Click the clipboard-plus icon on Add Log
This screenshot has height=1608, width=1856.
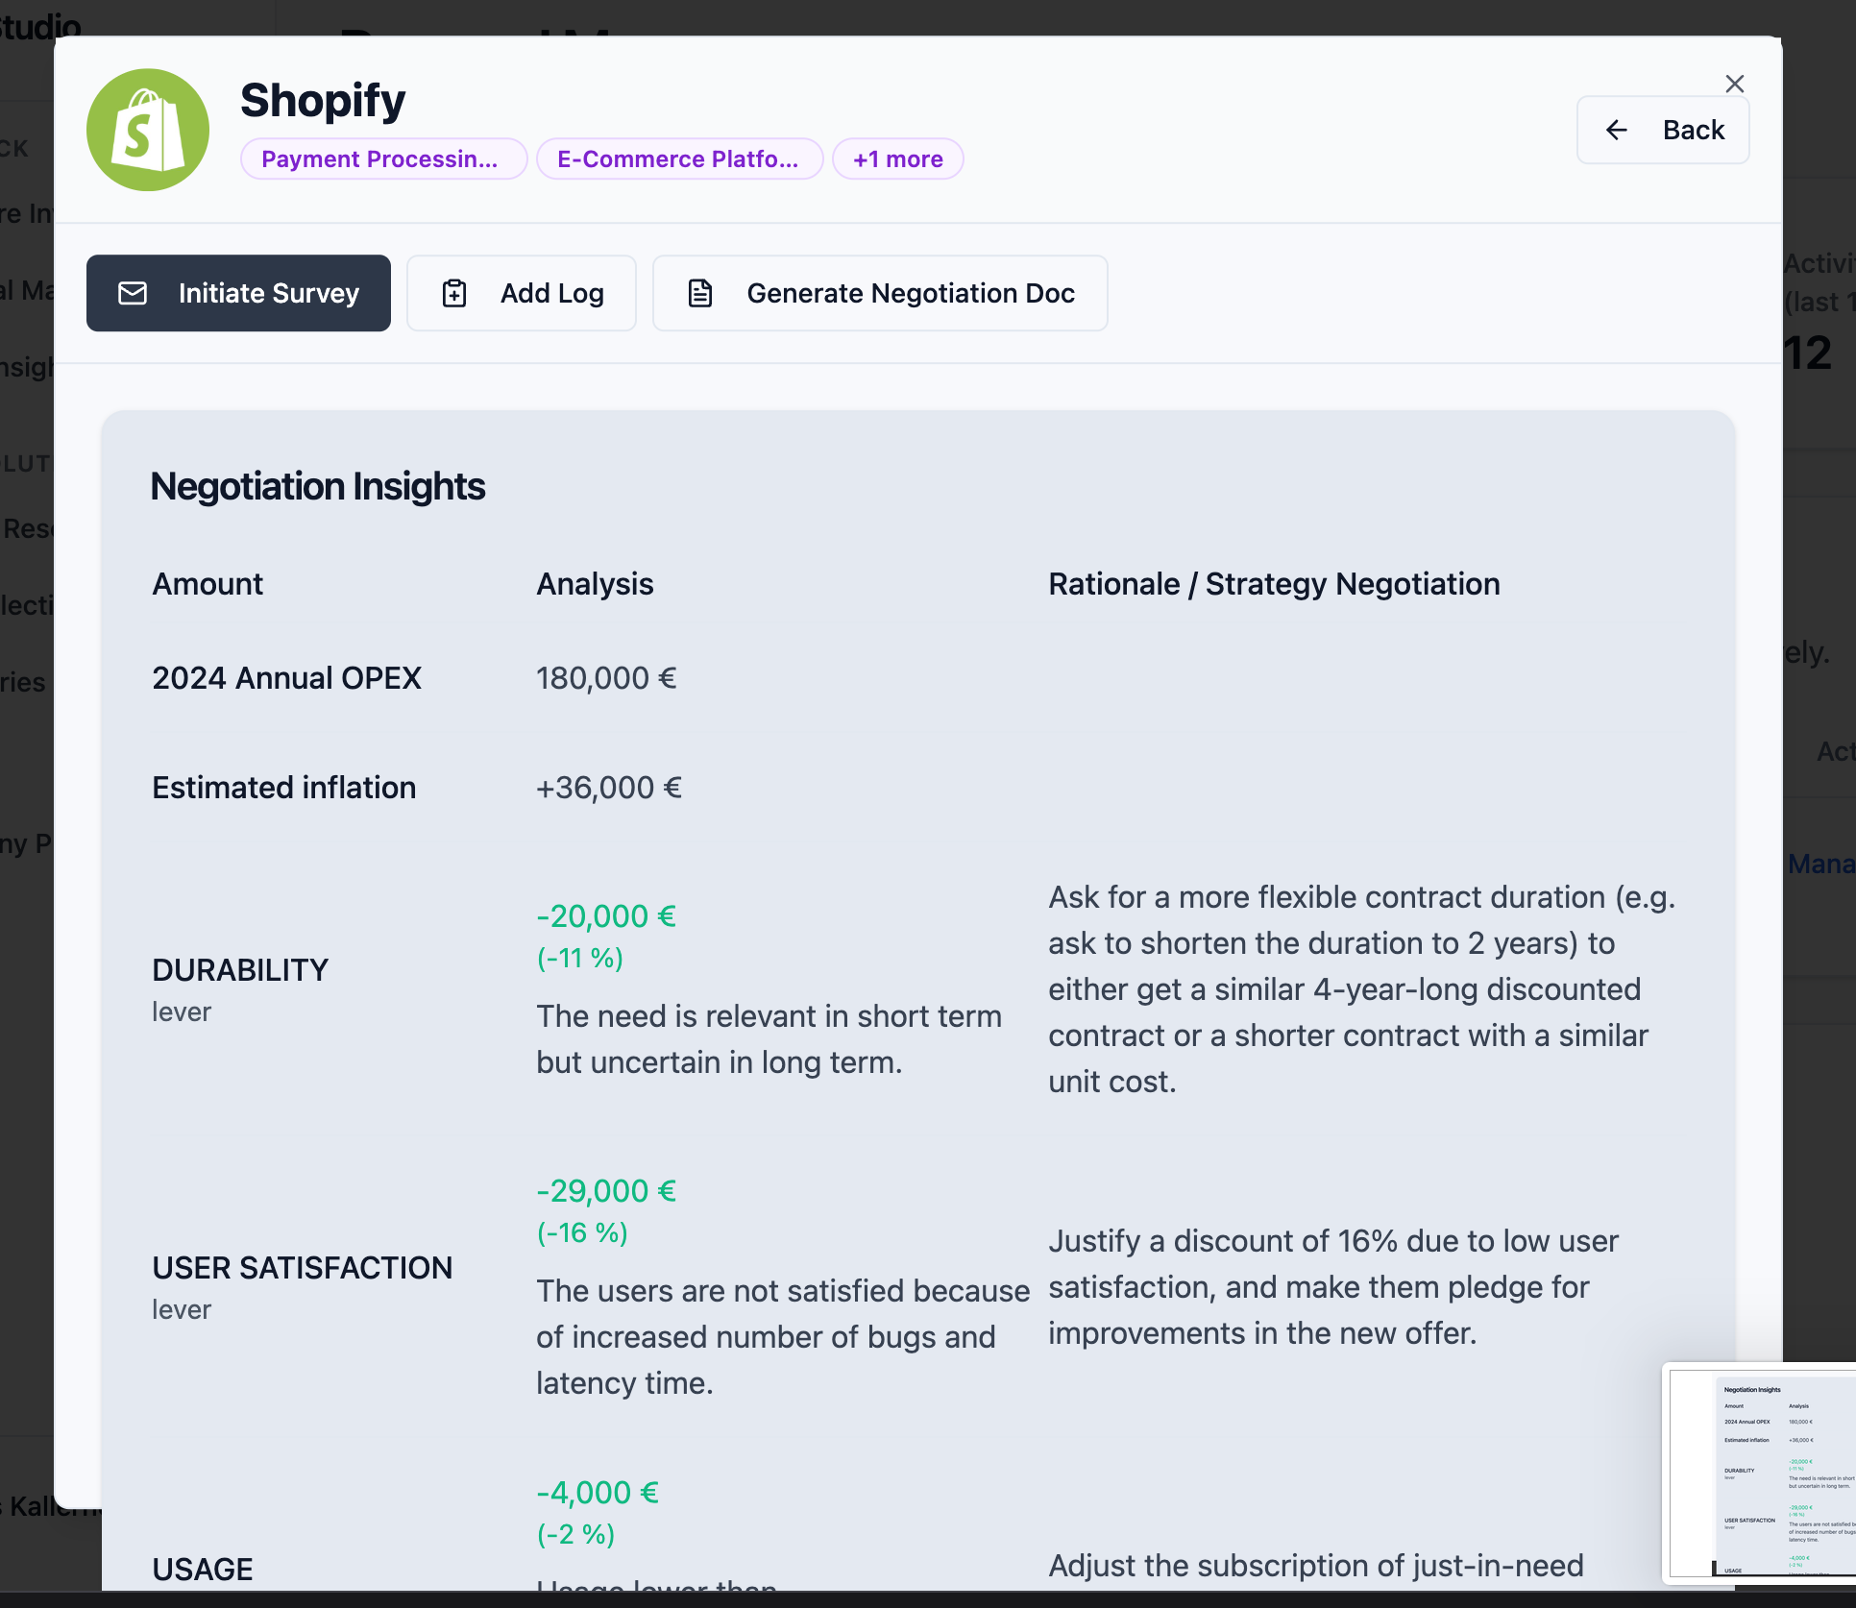(454, 293)
